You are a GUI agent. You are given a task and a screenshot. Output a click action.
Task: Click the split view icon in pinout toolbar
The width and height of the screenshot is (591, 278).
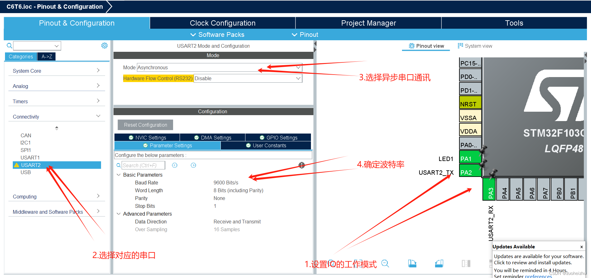[466, 264]
